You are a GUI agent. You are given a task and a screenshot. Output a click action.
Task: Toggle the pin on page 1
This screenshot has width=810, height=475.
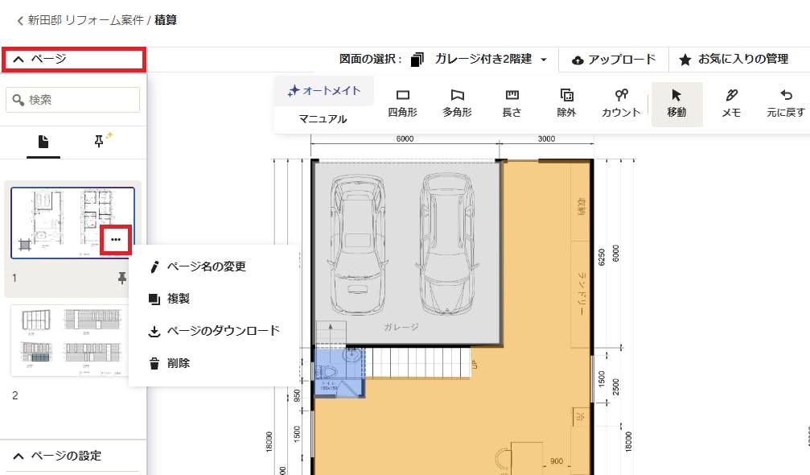(x=122, y=278)
